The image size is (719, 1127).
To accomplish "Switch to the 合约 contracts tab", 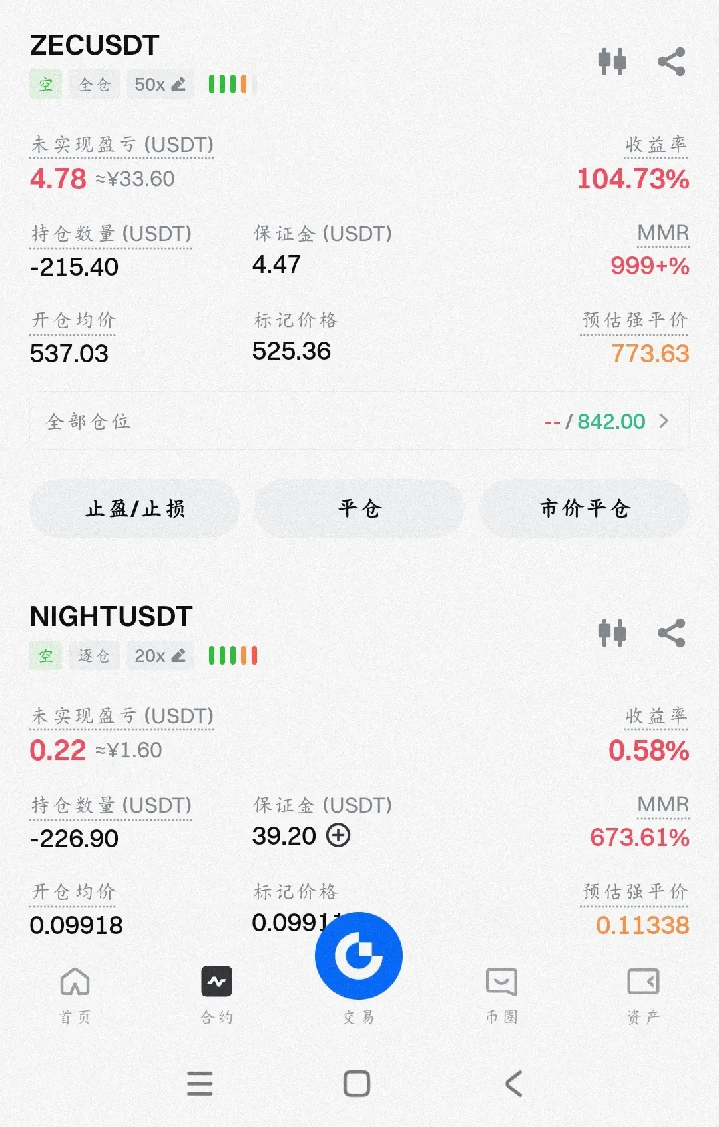I will pyautogui.click(x=217, y=995).
